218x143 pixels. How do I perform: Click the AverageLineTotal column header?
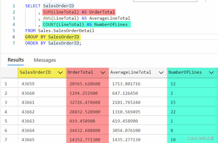pyautogui.click(x=138, y=73)
